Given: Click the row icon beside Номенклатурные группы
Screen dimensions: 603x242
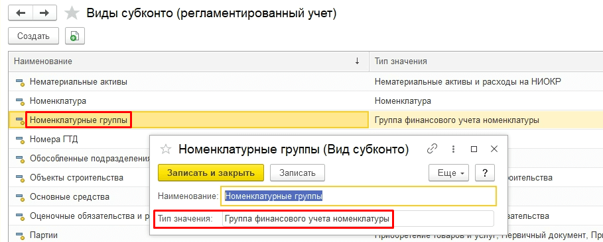Looking at the screenshot, I should (x=20, y=121).
